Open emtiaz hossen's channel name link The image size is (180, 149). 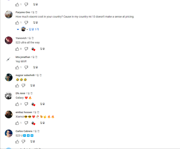(24, 112)
